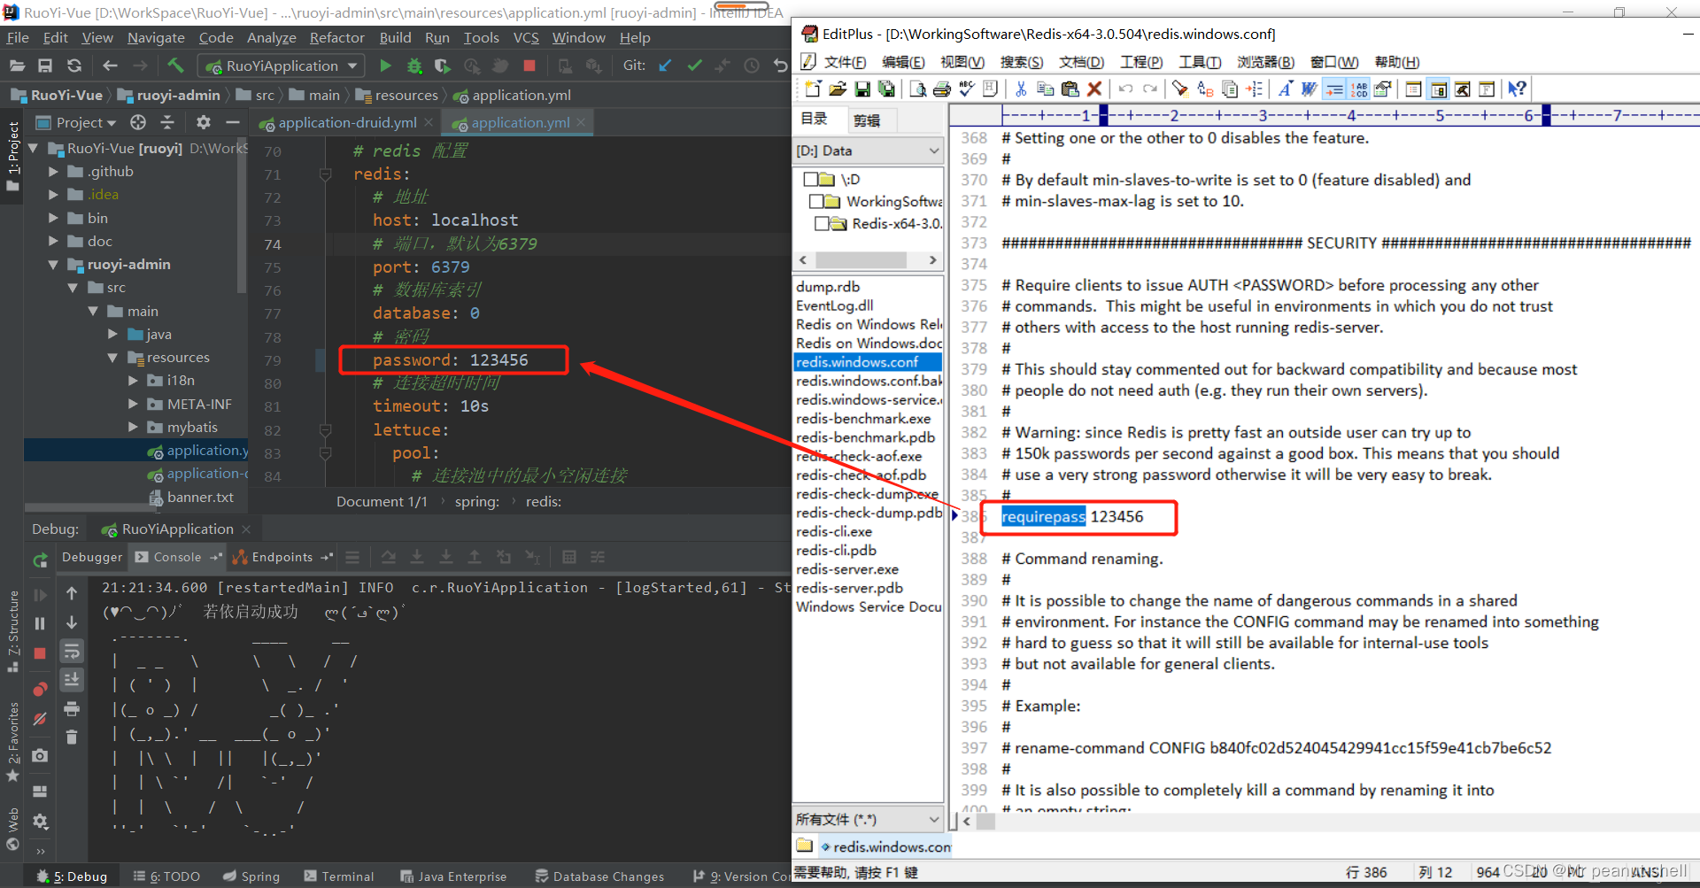Screen dimensions: 1700x888
Task: Open Spring tool window
Action: (251, 876)
